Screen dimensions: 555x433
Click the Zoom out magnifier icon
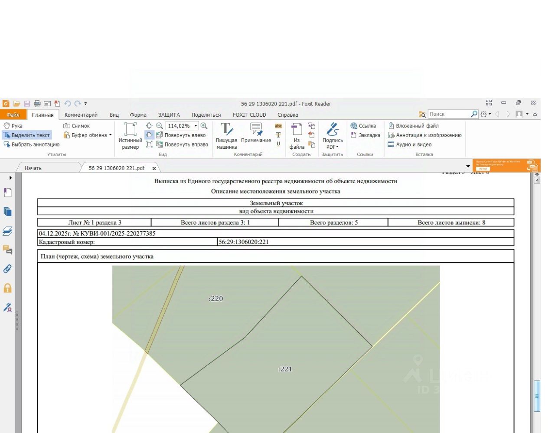point(160,126)
